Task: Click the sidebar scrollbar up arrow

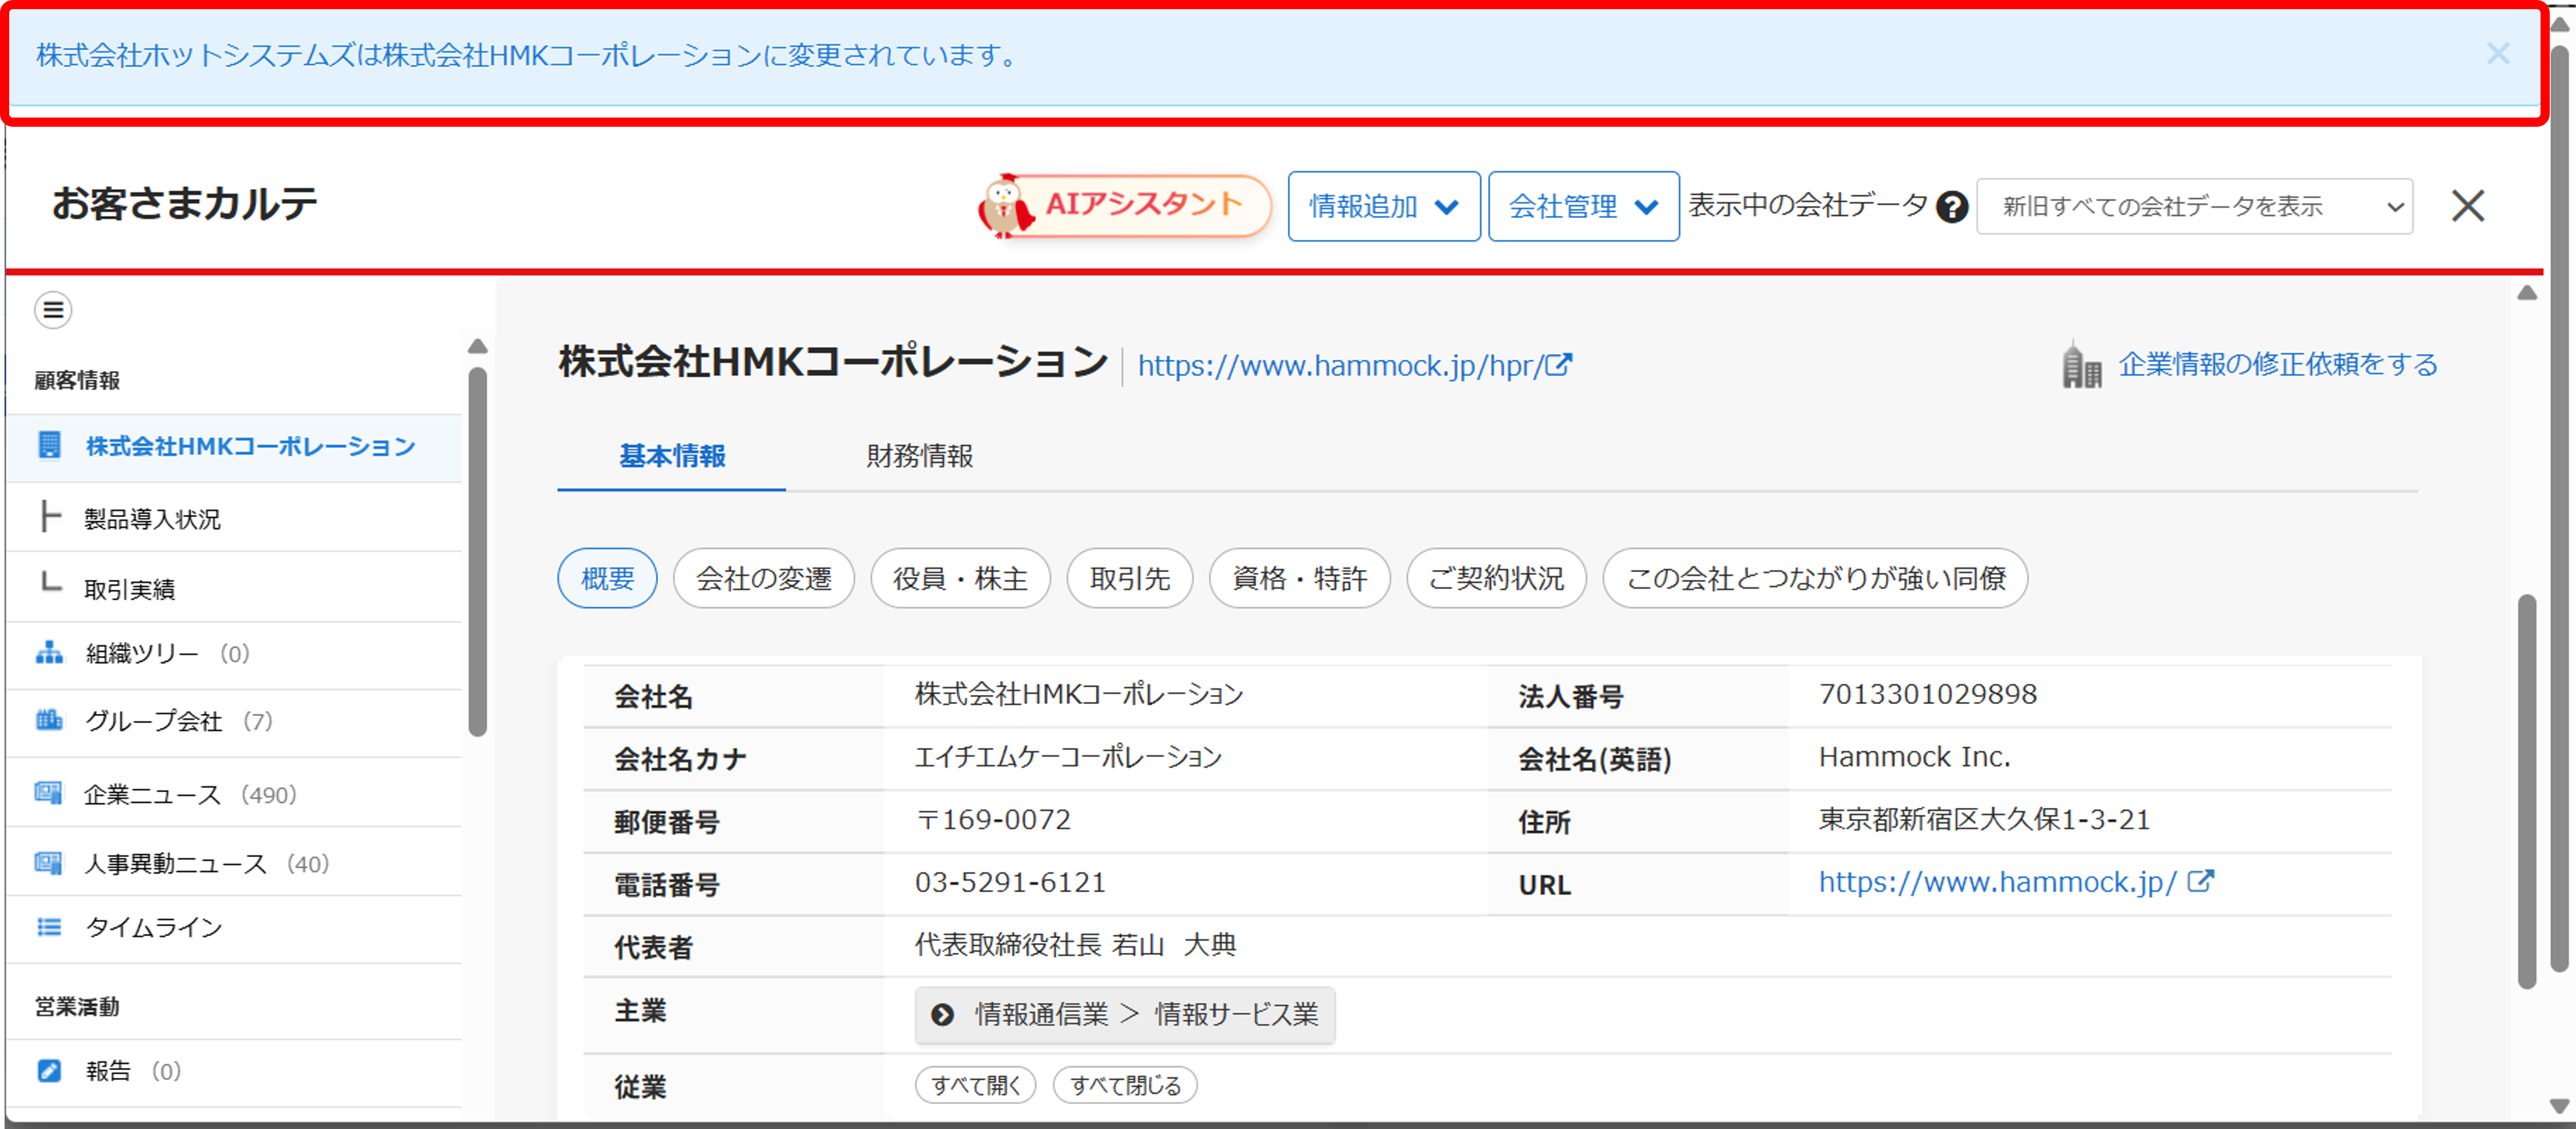Action: 478,346
